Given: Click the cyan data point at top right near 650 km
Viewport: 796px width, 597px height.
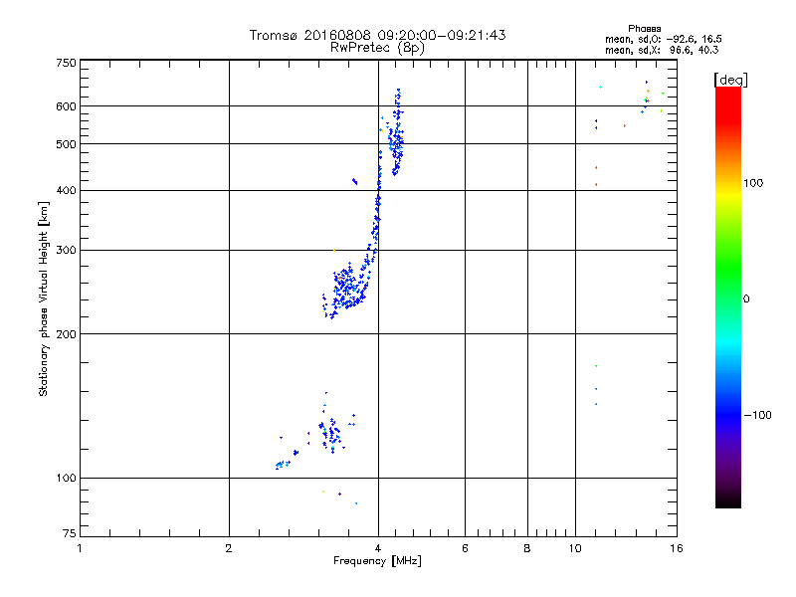Looking at the screenshot, I should coord(601,88).
